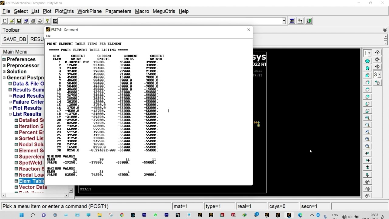Click Main Menu vertical scrollbar down arrow
This screenshot has height=219, width=389.
tap(71, 191)
